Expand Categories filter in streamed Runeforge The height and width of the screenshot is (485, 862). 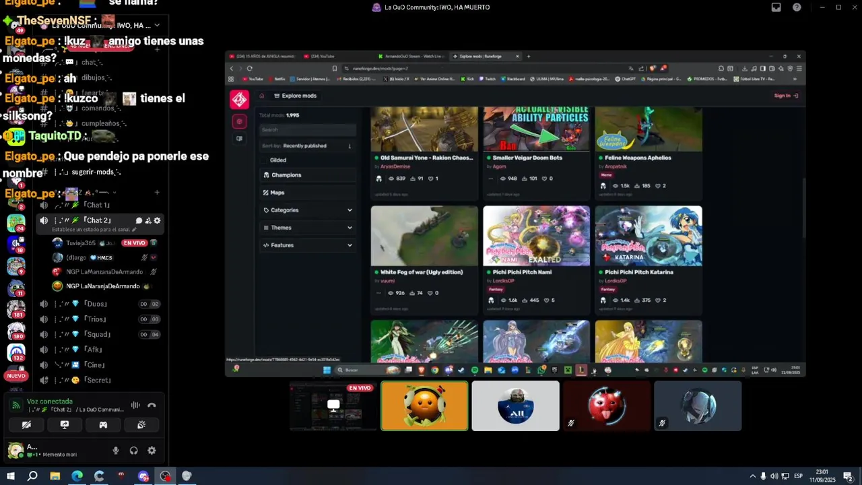click(x=308, y=210)
